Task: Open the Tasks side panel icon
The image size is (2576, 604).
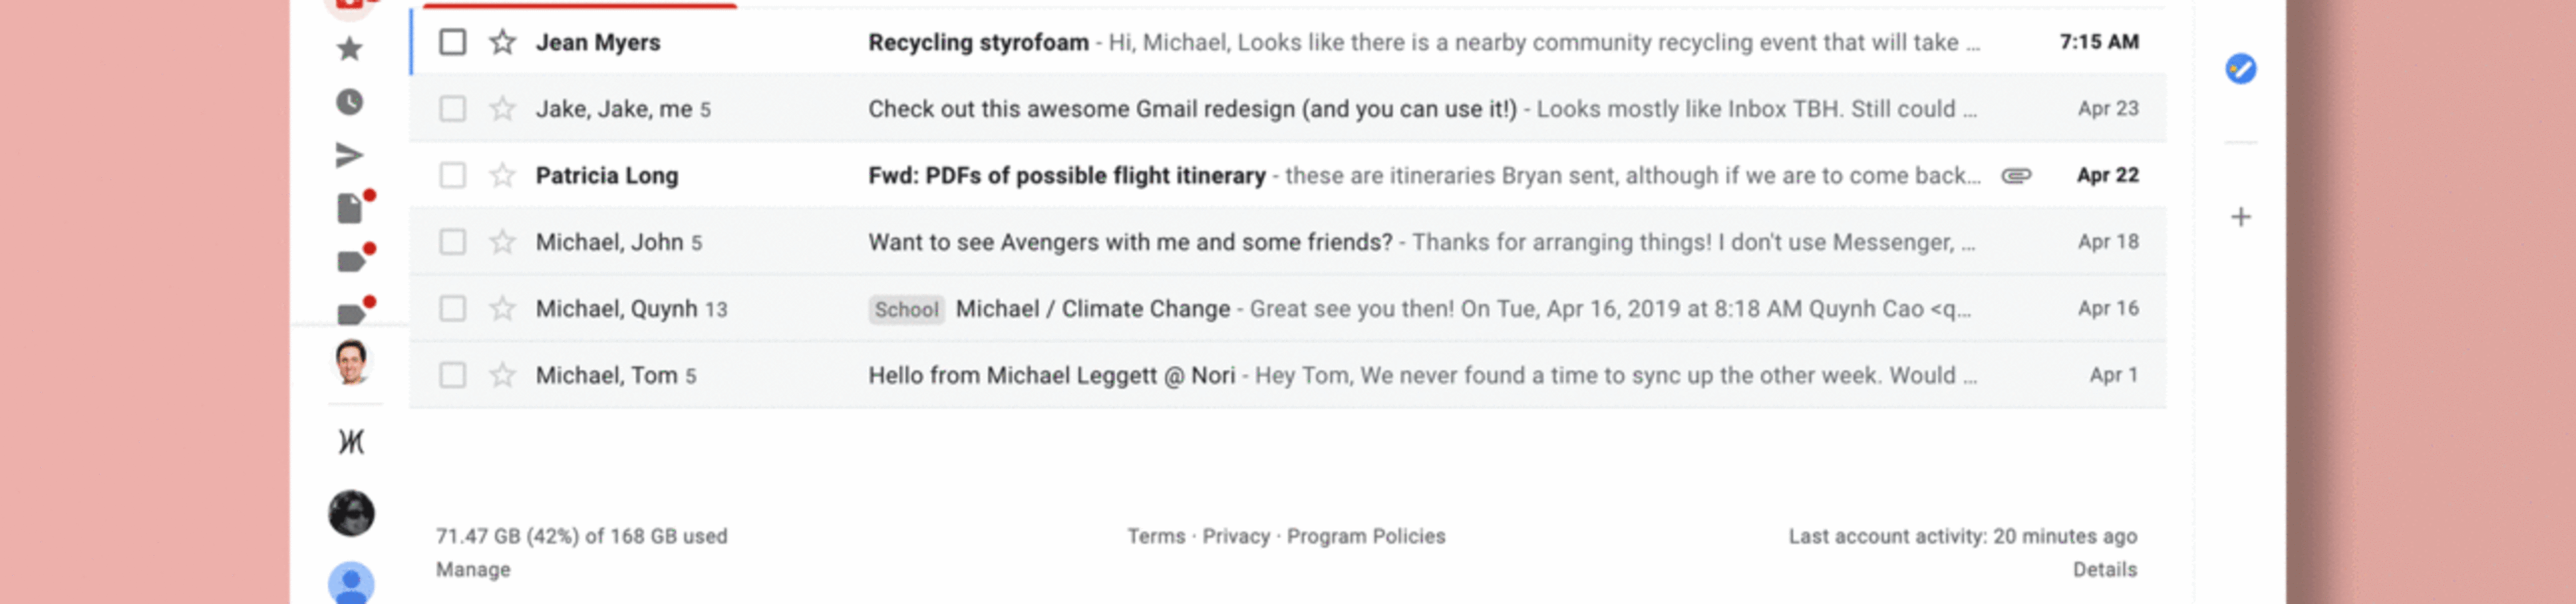Action: pos(2240,69)
